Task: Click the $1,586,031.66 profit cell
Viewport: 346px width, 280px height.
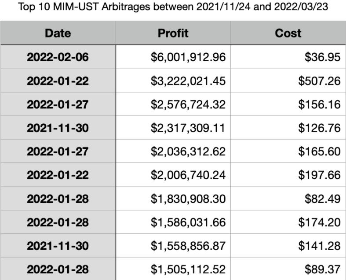Action: tap(188, 222)
